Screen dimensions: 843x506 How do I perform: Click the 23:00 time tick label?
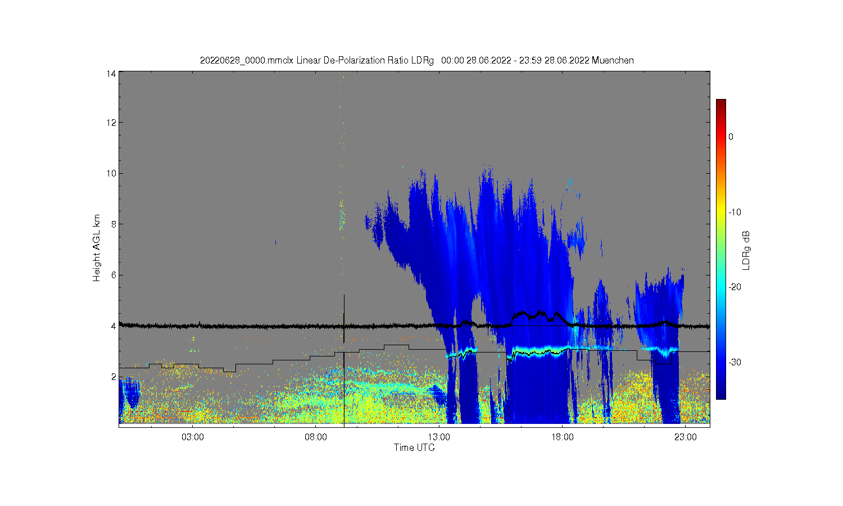pos(685,437)
